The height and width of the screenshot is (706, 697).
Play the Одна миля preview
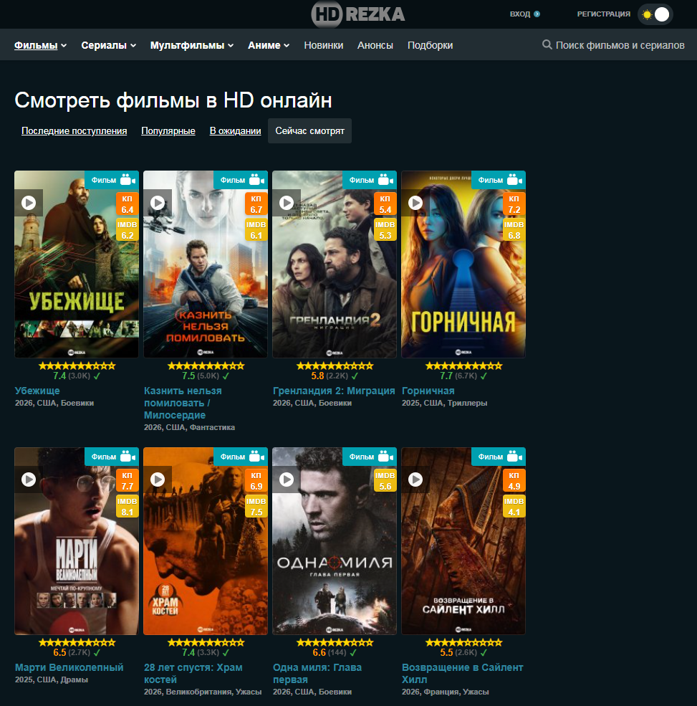pyautogui.click(x=287, y=480)
